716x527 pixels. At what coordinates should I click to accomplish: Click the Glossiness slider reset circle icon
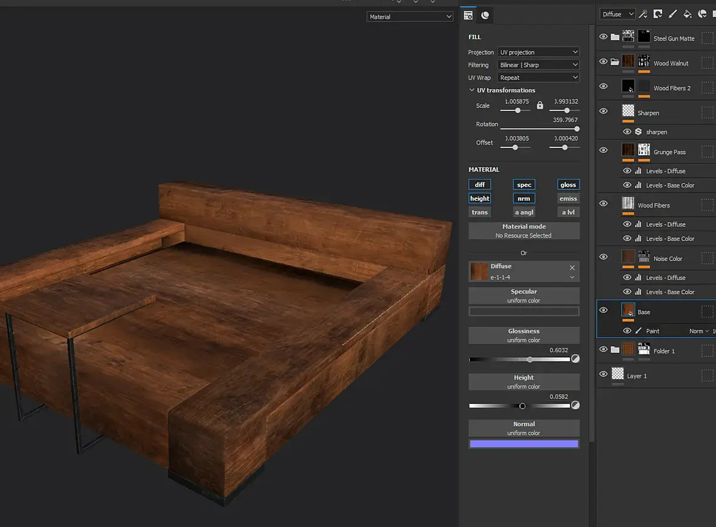click(x=575, y=359)
